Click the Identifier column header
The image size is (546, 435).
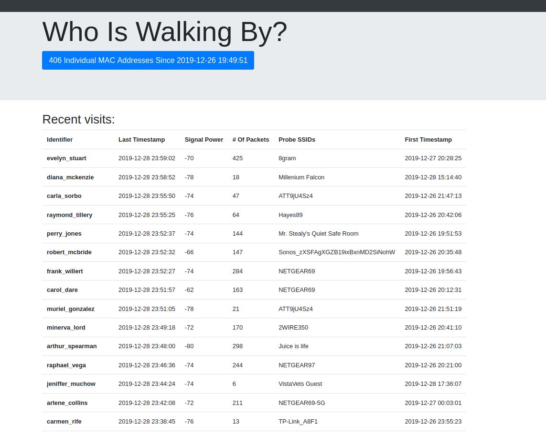point(60,139)
